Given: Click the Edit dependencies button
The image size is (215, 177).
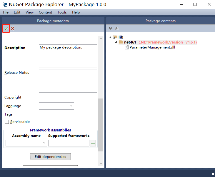Looking at the screenshot, I should 51,157.
